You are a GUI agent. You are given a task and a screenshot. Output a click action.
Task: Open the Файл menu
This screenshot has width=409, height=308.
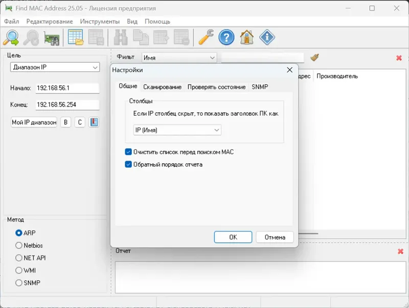[11, 21]
